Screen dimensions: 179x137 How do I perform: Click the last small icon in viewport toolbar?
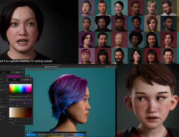(60, 70)
